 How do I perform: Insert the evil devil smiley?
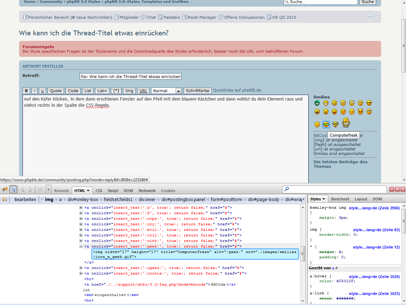360,112
